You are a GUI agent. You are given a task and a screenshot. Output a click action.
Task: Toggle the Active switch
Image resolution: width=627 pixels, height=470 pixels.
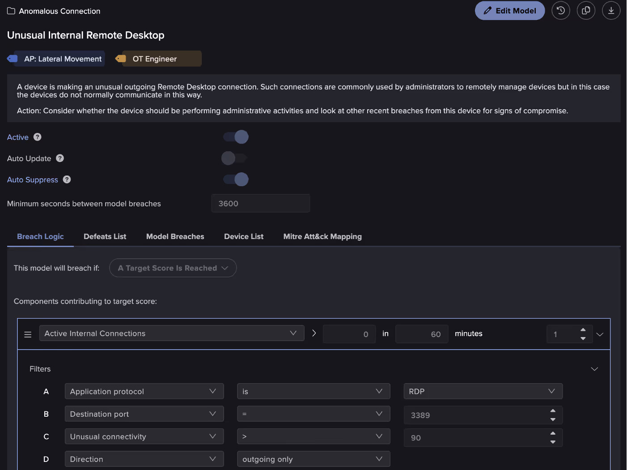[236, 137]
